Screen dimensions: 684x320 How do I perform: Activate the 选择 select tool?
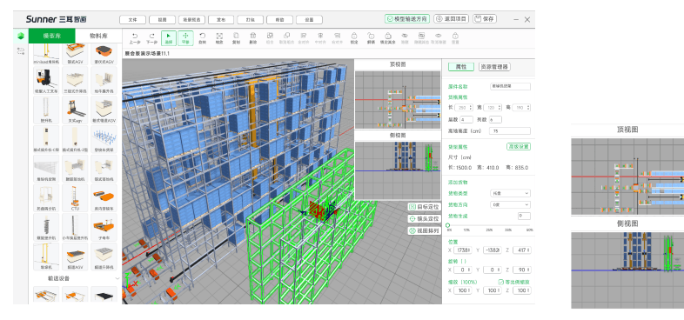(169, 38)
